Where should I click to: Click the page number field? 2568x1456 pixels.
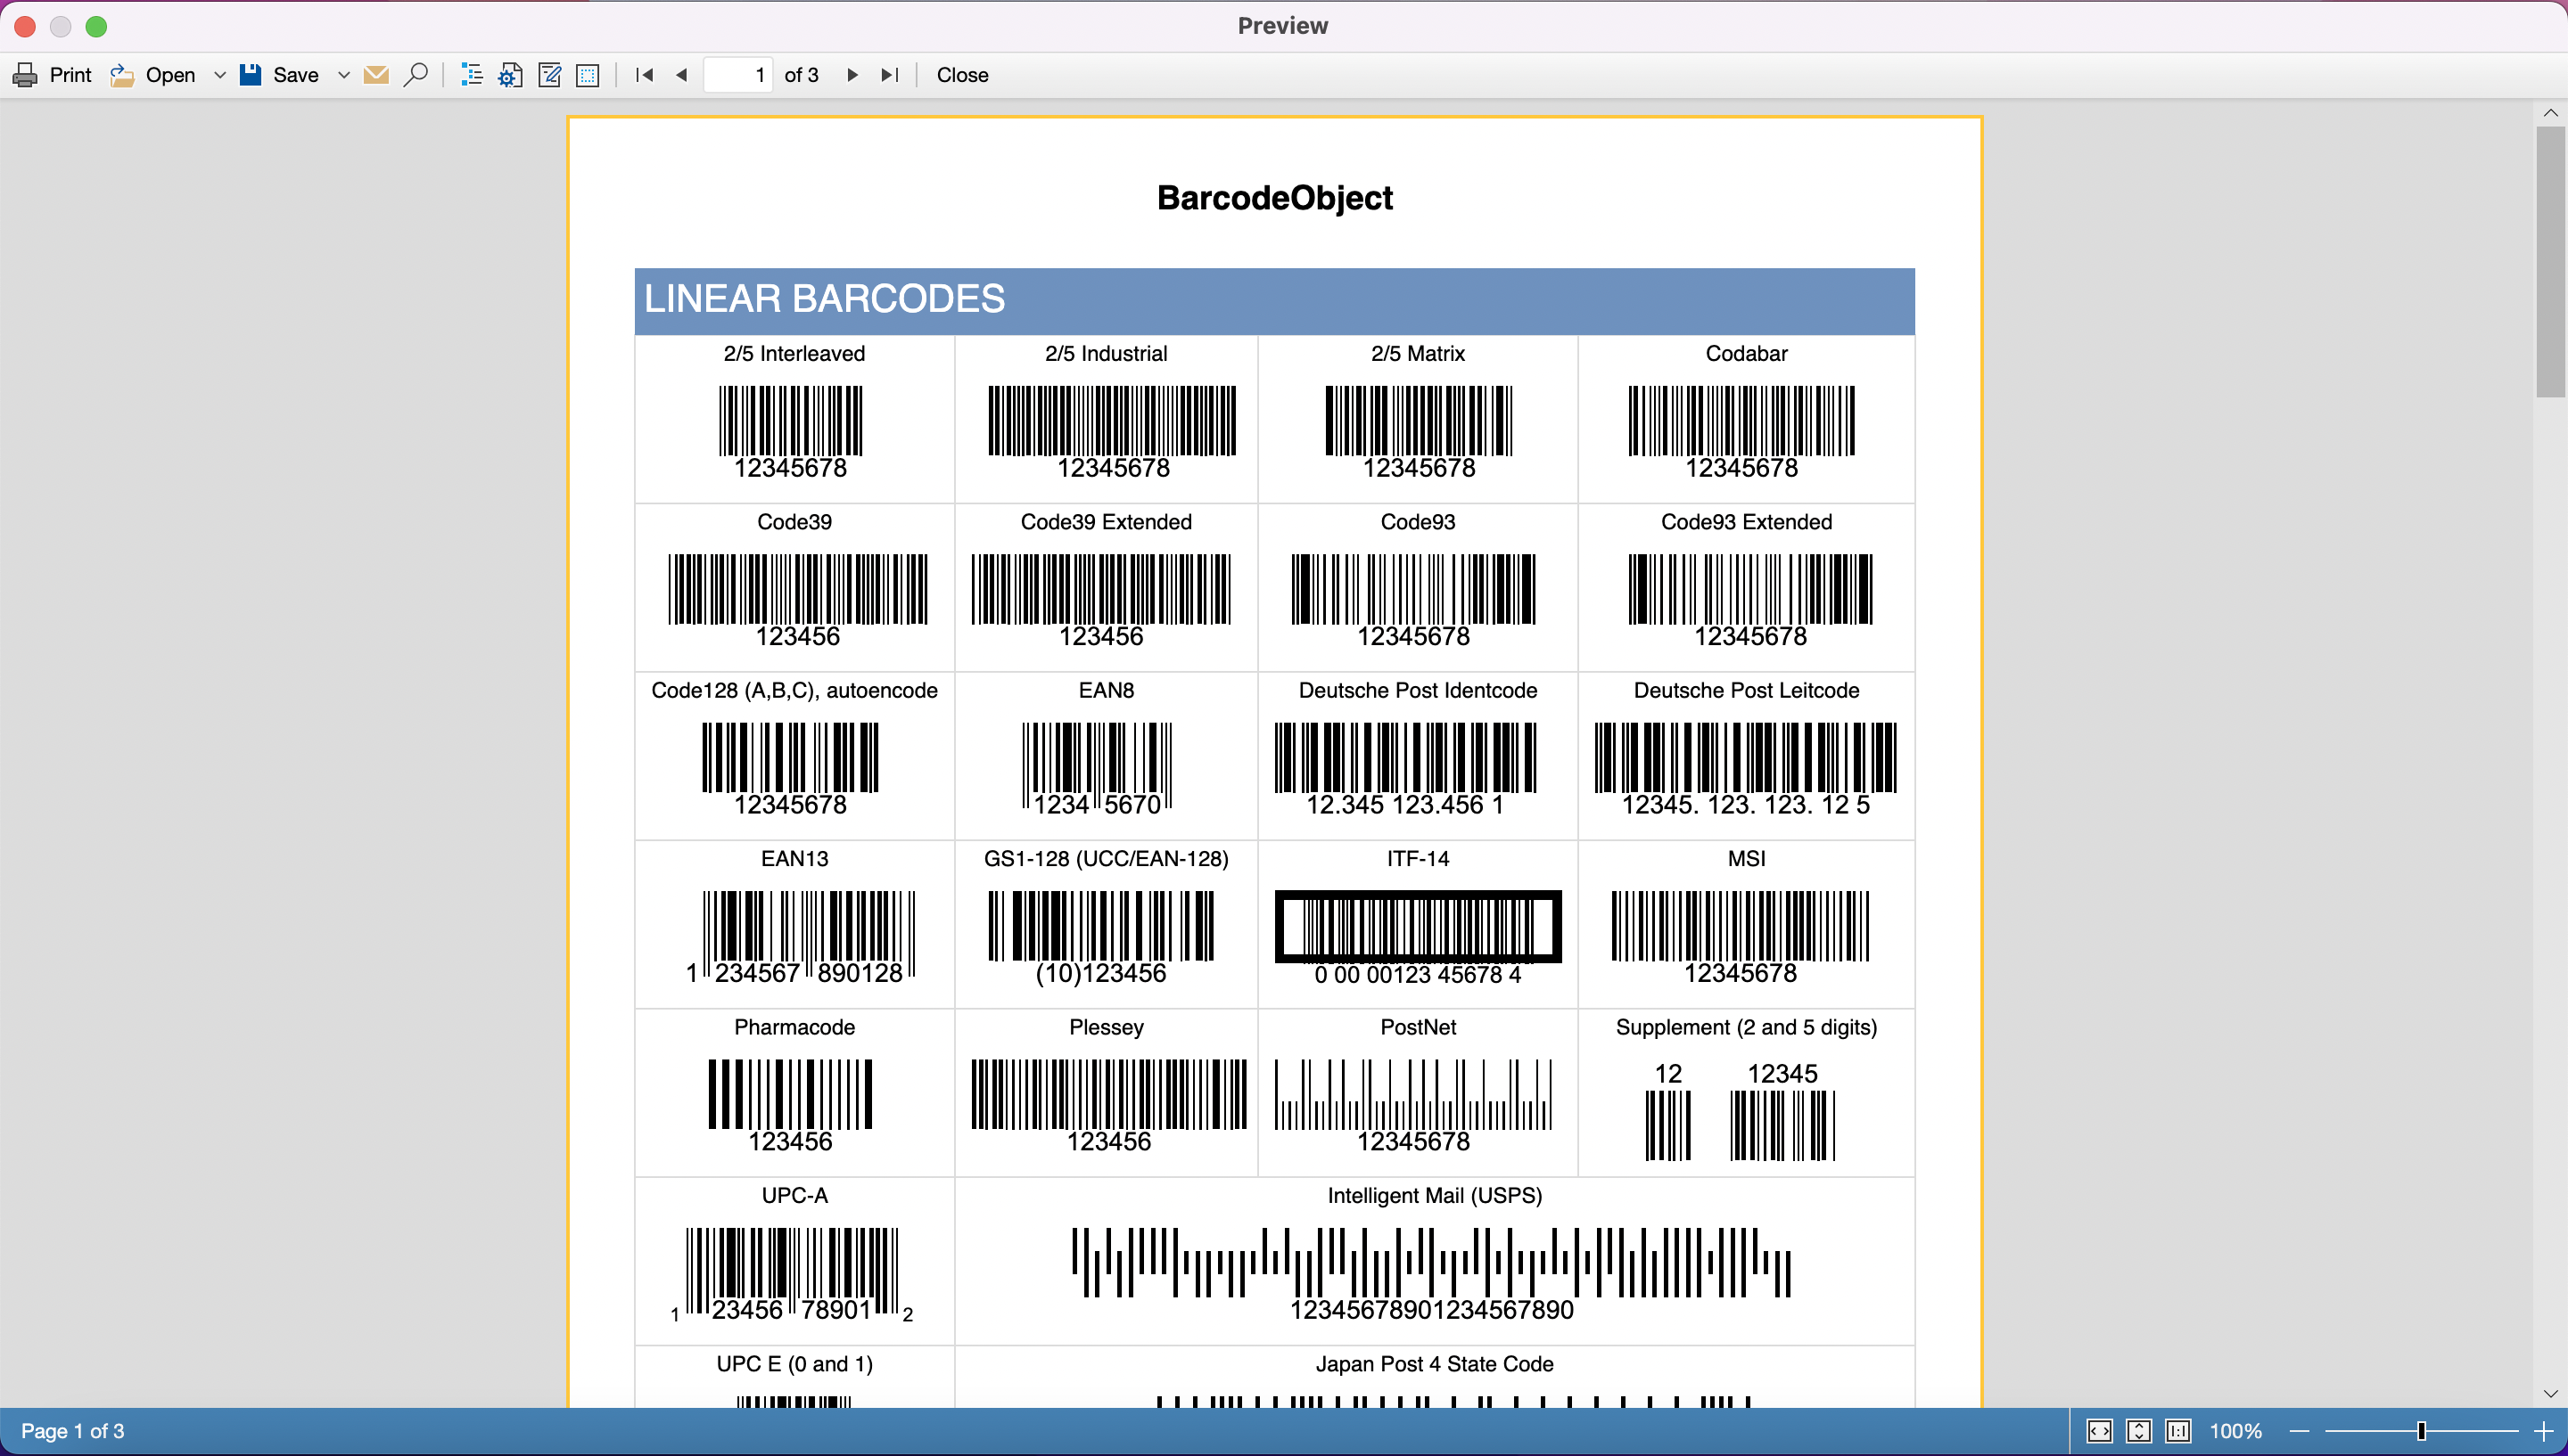pos(738,75)
